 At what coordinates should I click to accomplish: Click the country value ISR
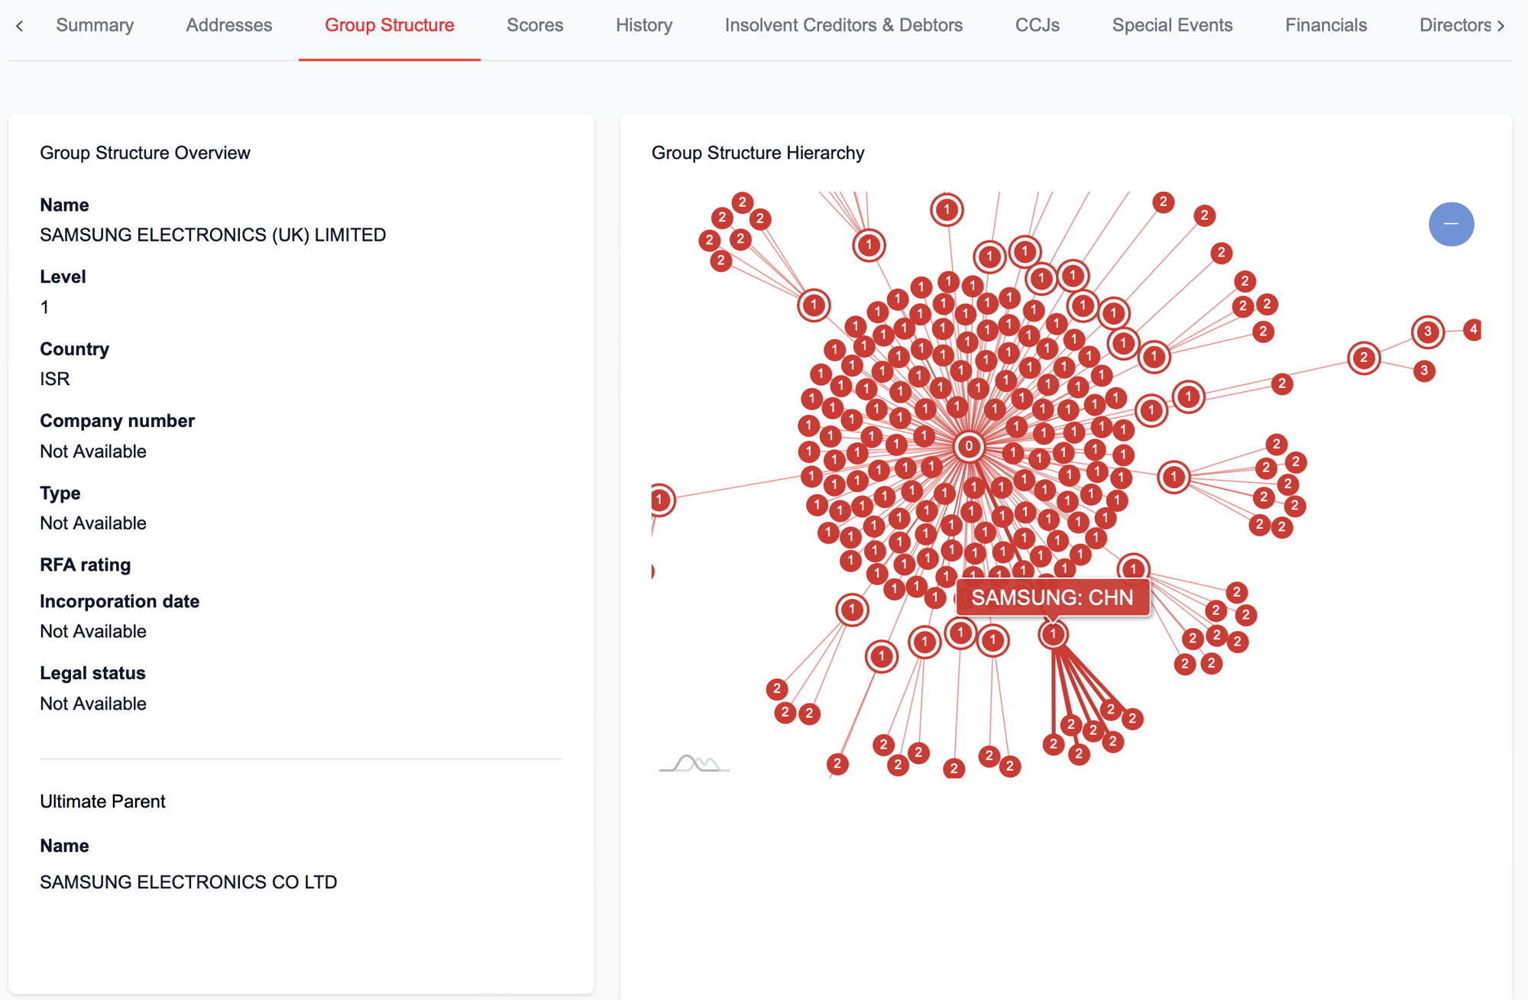[x=55, y=379]
